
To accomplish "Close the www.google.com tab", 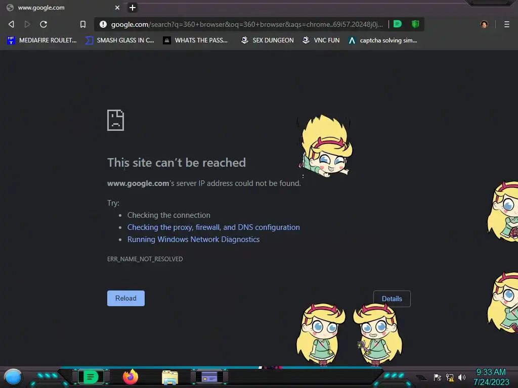I will 117,8.
